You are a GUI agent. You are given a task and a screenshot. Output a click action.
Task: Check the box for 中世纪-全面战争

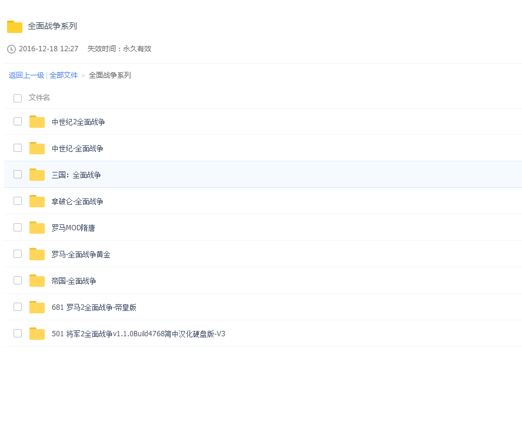pyautogui.click(x=18, y=148)
